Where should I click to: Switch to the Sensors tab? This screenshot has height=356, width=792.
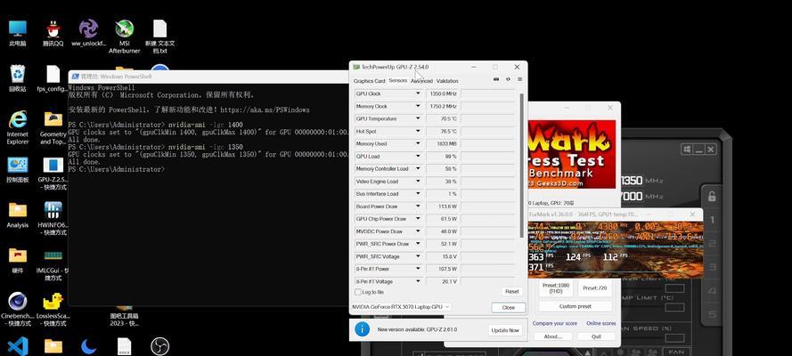[398, 81]
